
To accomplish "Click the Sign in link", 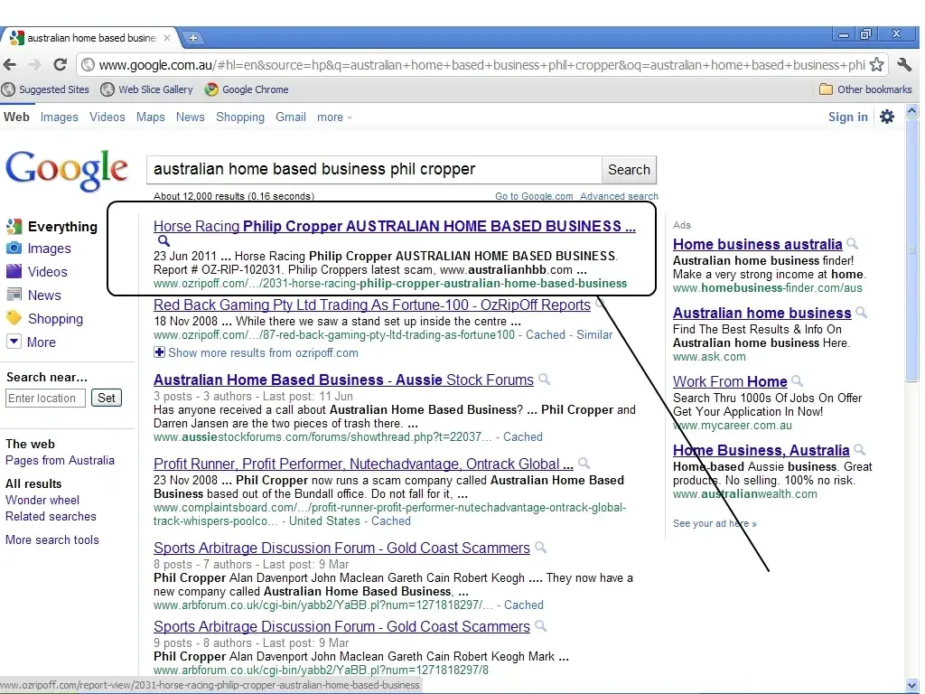I will pos(847,117).
